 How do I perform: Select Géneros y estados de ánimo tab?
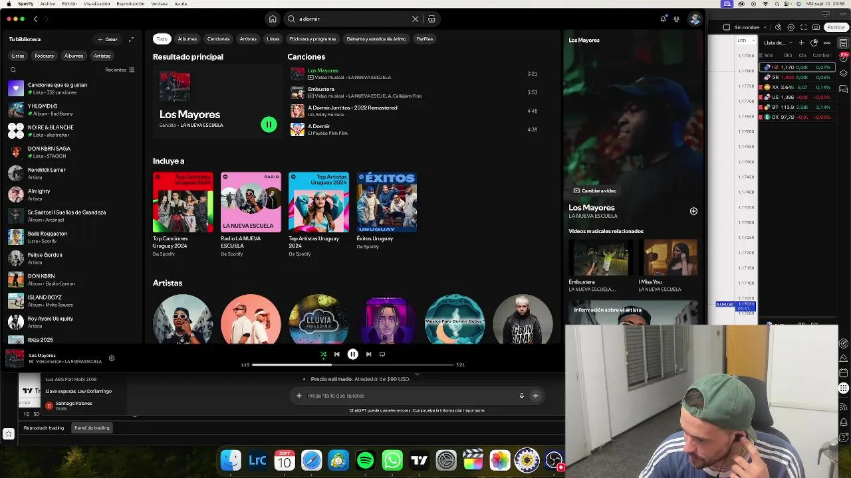pos(376,39)
